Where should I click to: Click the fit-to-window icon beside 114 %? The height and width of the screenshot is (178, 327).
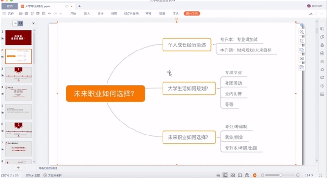320,175
